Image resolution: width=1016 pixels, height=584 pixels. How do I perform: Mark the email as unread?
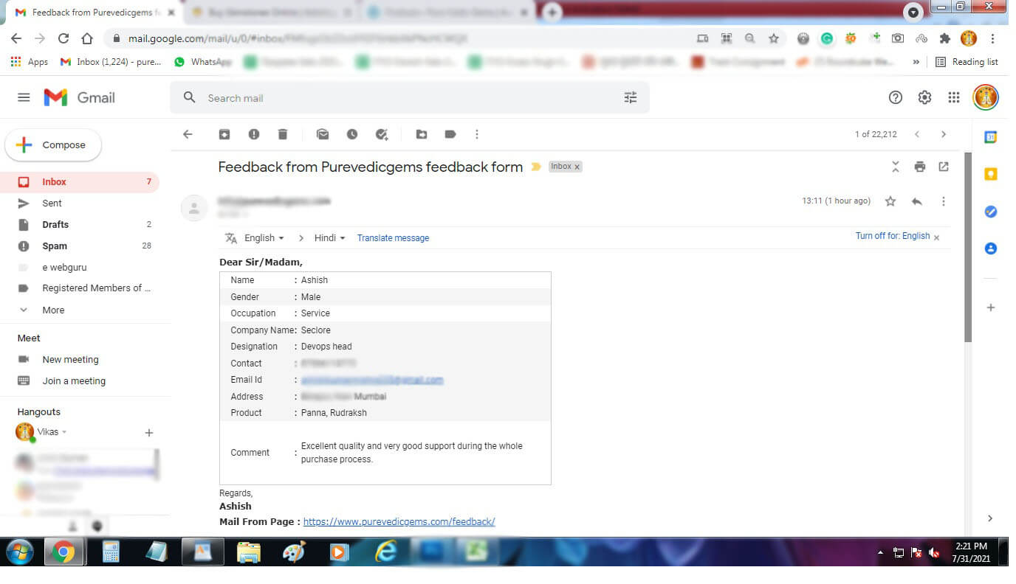click(323, 134)
